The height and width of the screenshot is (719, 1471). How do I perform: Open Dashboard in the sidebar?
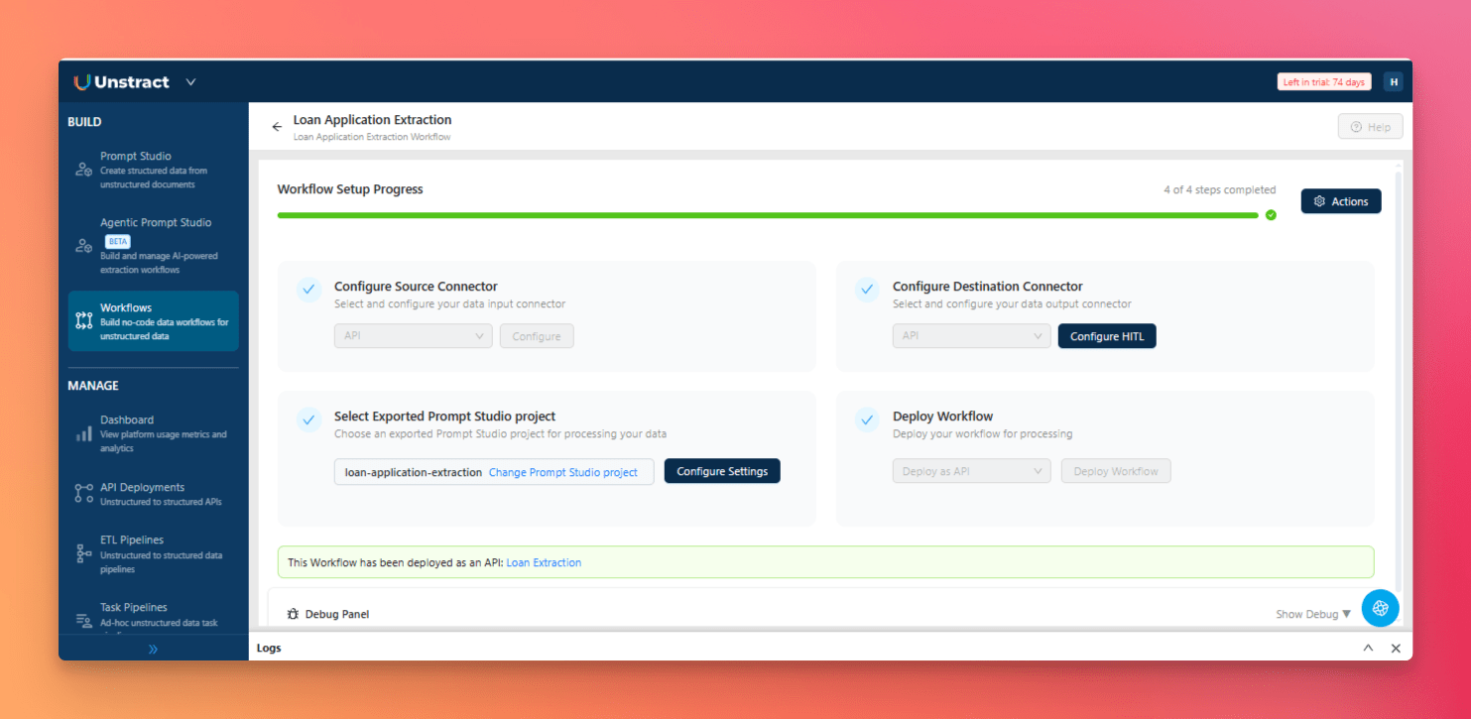154,433
